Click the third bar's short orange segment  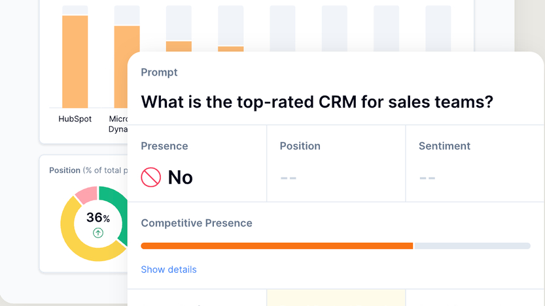click(179, 46)
